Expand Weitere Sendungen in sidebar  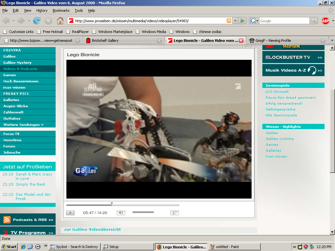[x=28, y=125]
